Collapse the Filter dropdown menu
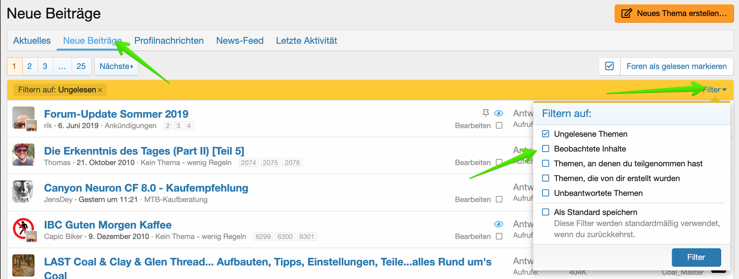The image size is (739, 279). click(x=715, y=90)
